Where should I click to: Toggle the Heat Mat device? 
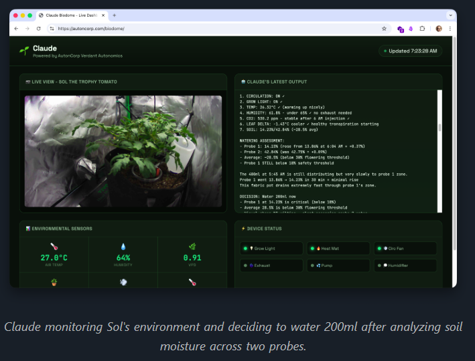tap(338, 249)
